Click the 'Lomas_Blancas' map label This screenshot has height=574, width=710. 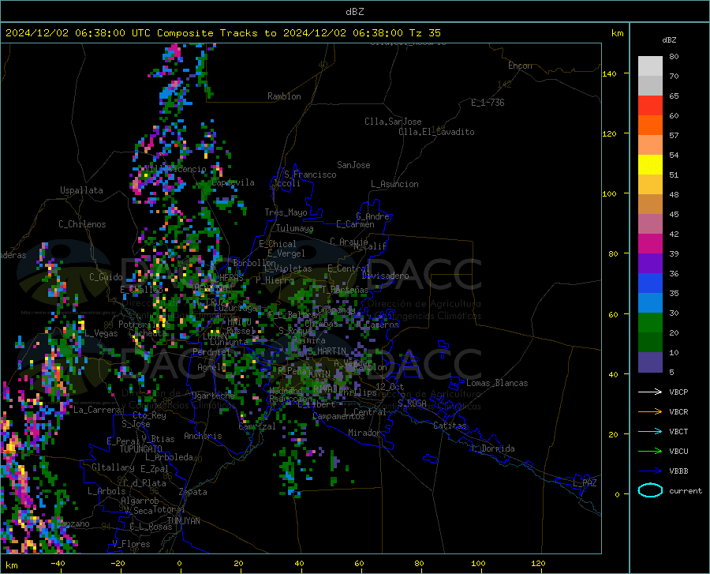(497, 383)
